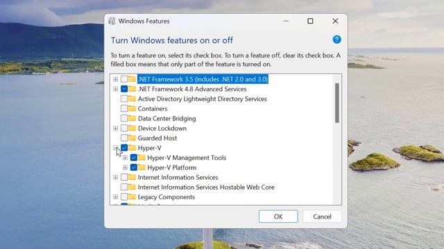
Task: Open the blue help question mark icon
Action: pyautogui.click(x=336, y=39)
